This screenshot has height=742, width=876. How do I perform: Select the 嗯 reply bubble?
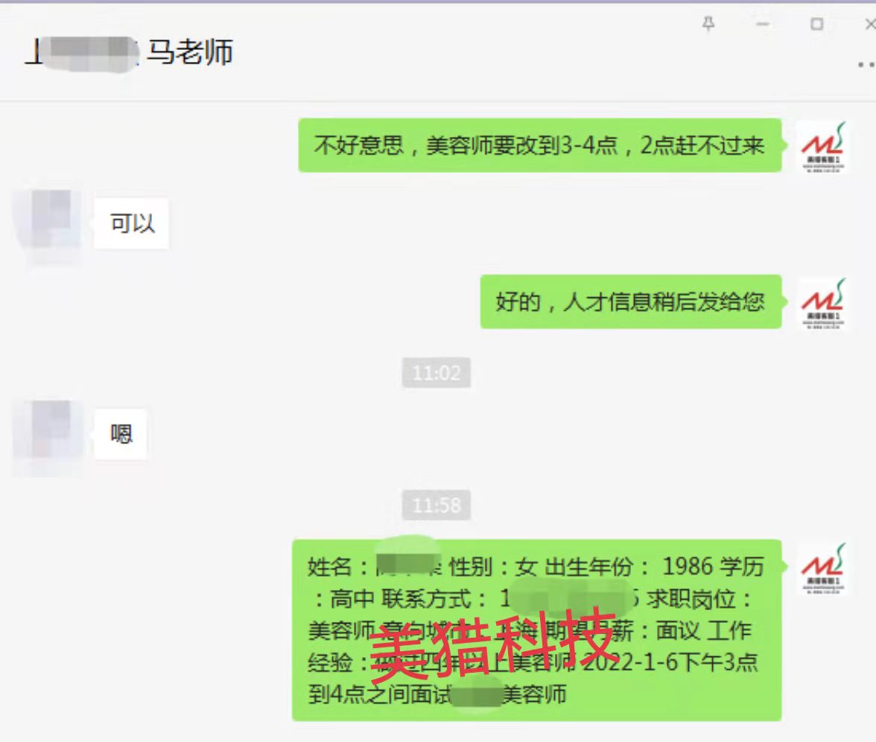click(121, 434)
